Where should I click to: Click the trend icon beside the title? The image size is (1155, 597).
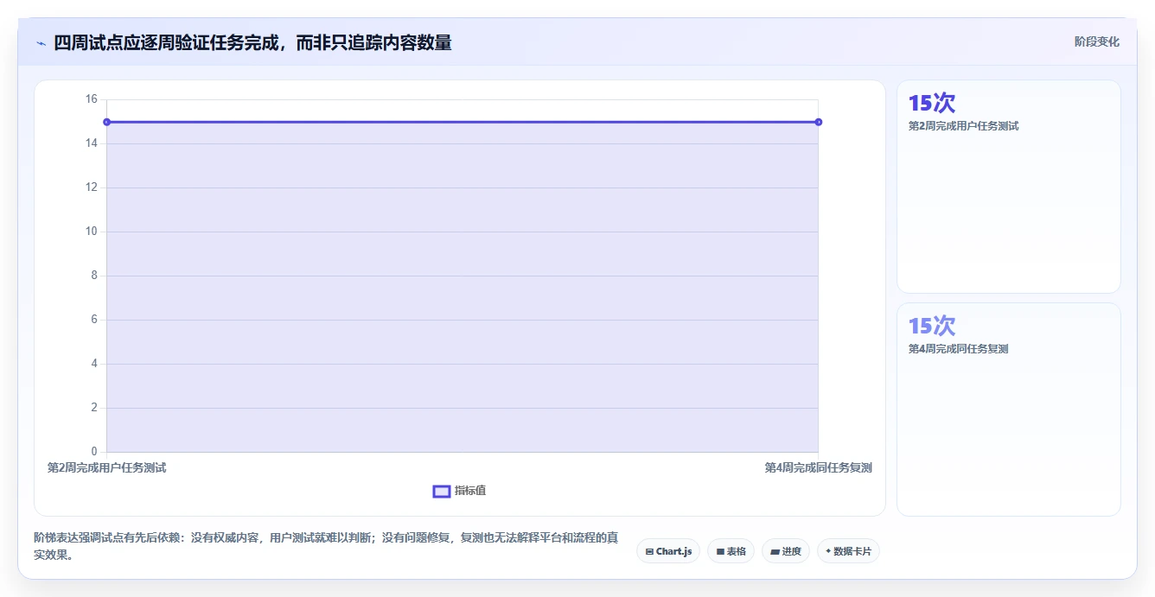(41, 43)
